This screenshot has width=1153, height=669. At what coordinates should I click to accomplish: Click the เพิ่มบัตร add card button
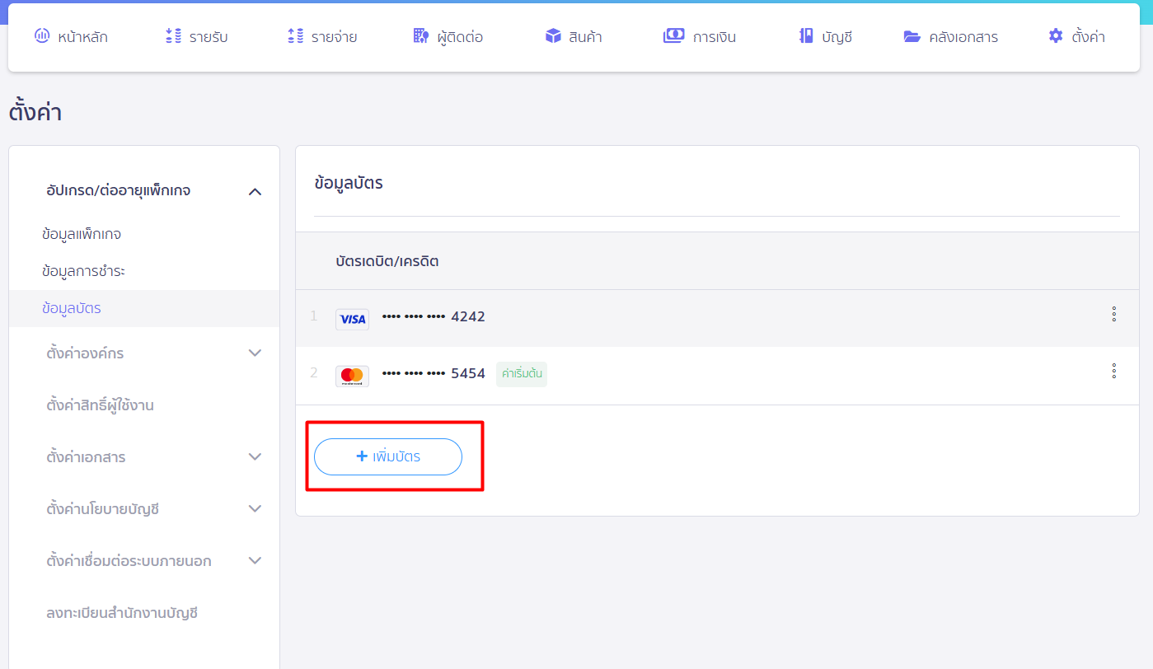click(388, 456)
